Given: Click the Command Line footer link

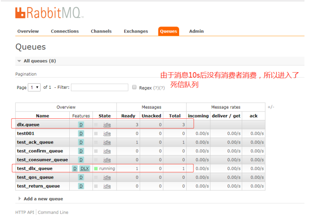Looking at the screenshot, I should pos(53,212).
